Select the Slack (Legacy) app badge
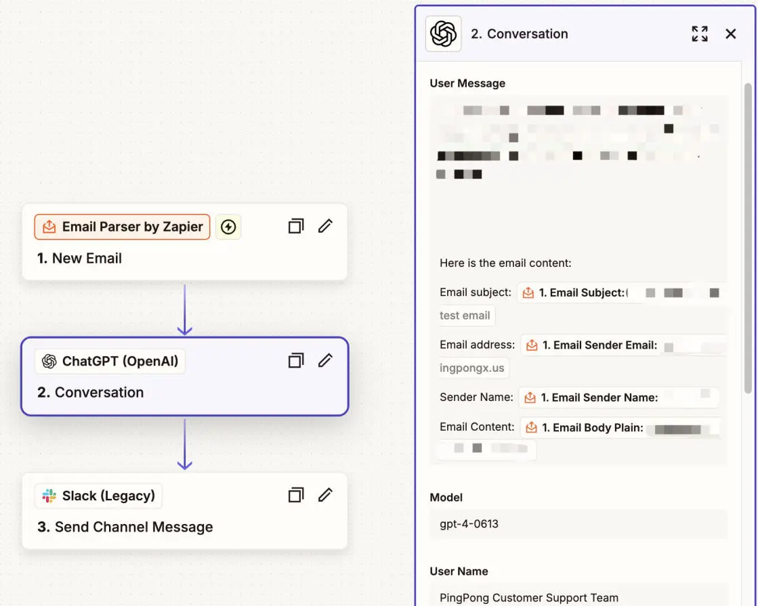This screenshot has width=758, height=606. pos(99,496)
